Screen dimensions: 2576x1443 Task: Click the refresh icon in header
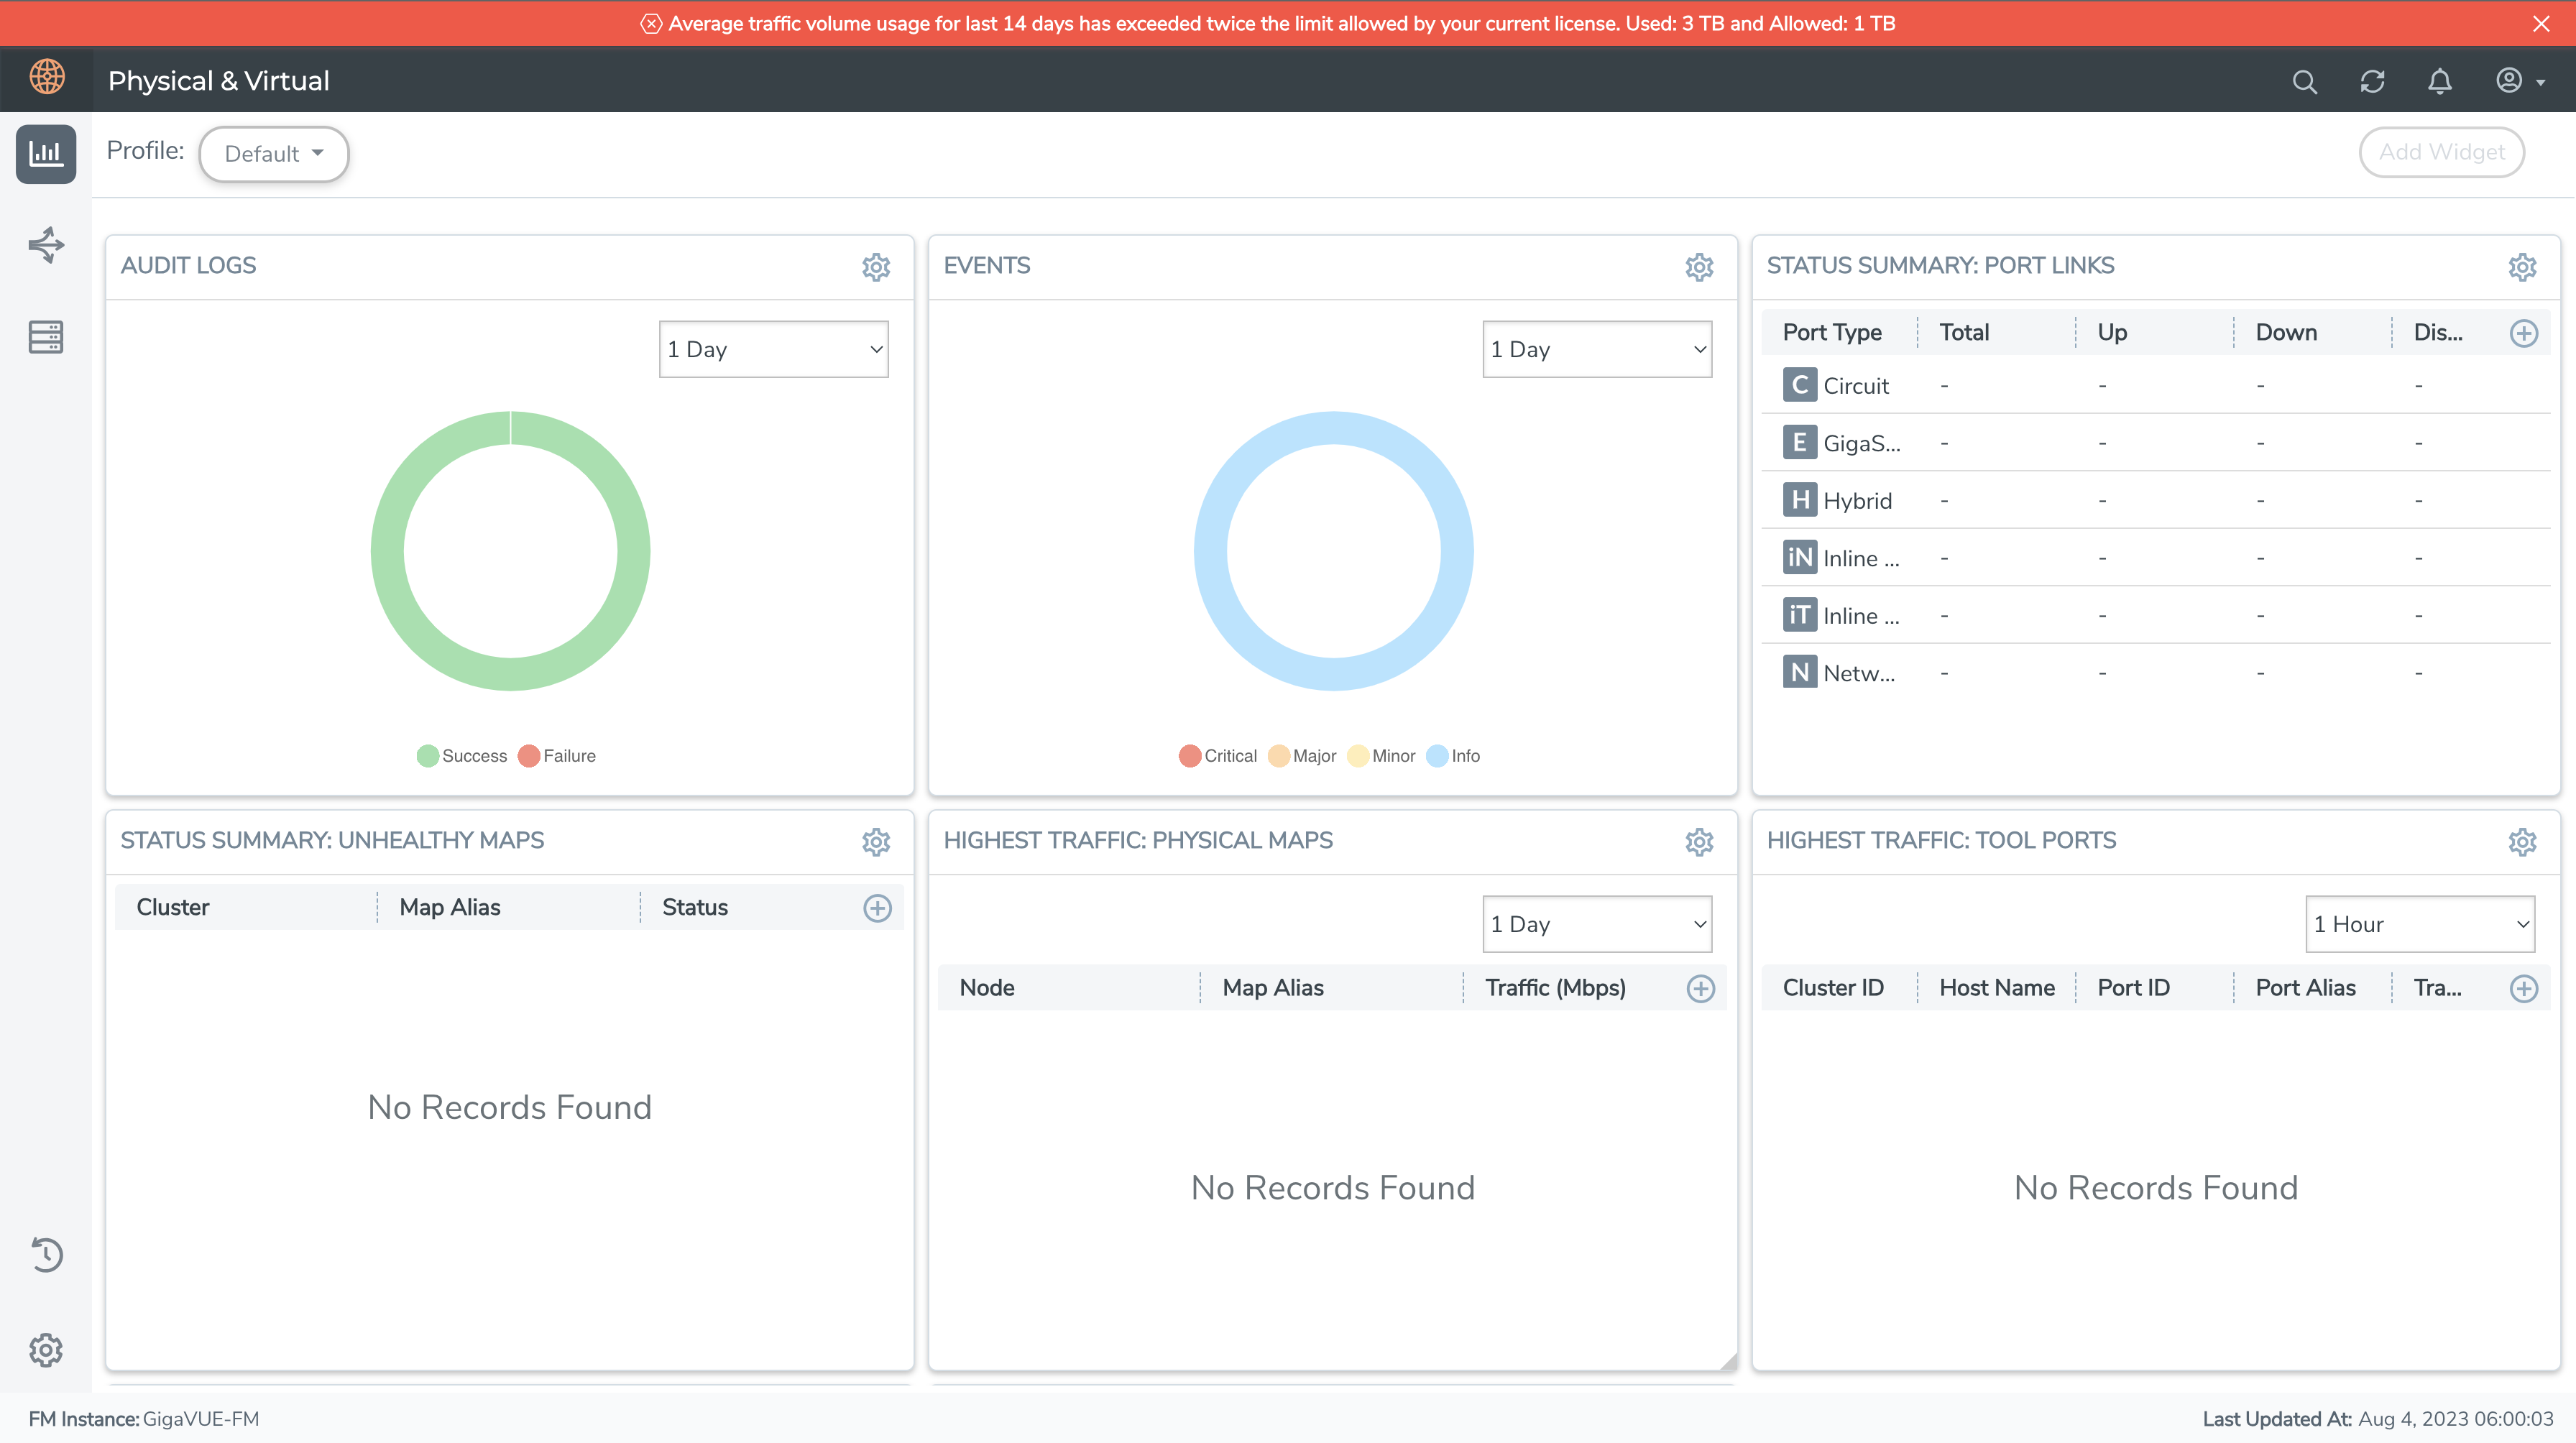pos(2372,81)
